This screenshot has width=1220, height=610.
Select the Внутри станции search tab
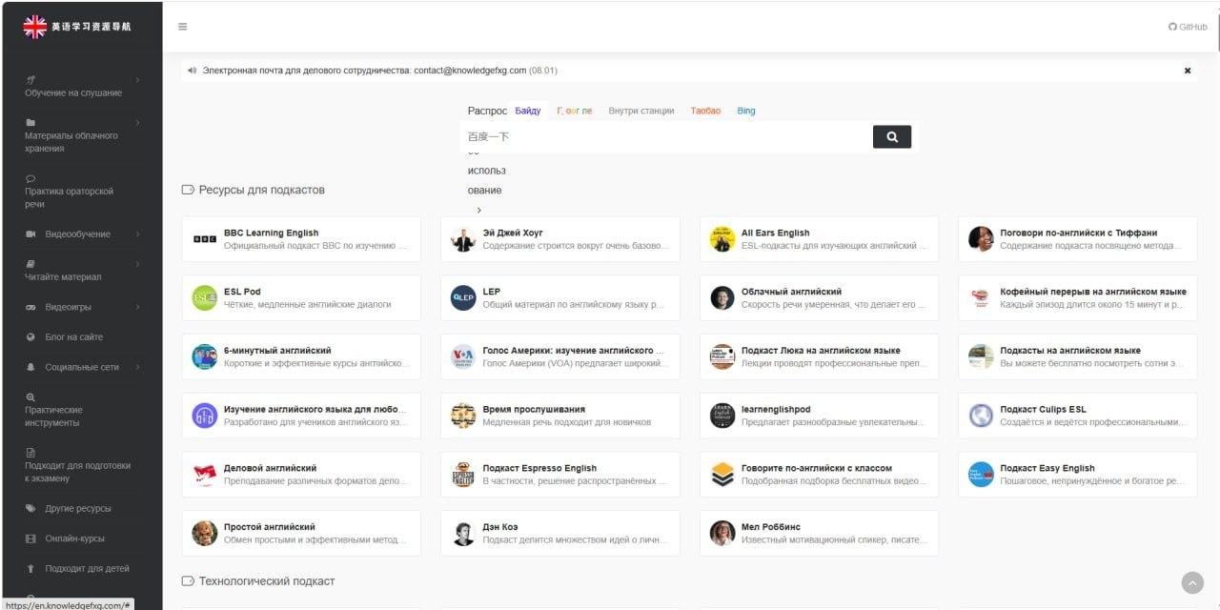click(640, 111)
